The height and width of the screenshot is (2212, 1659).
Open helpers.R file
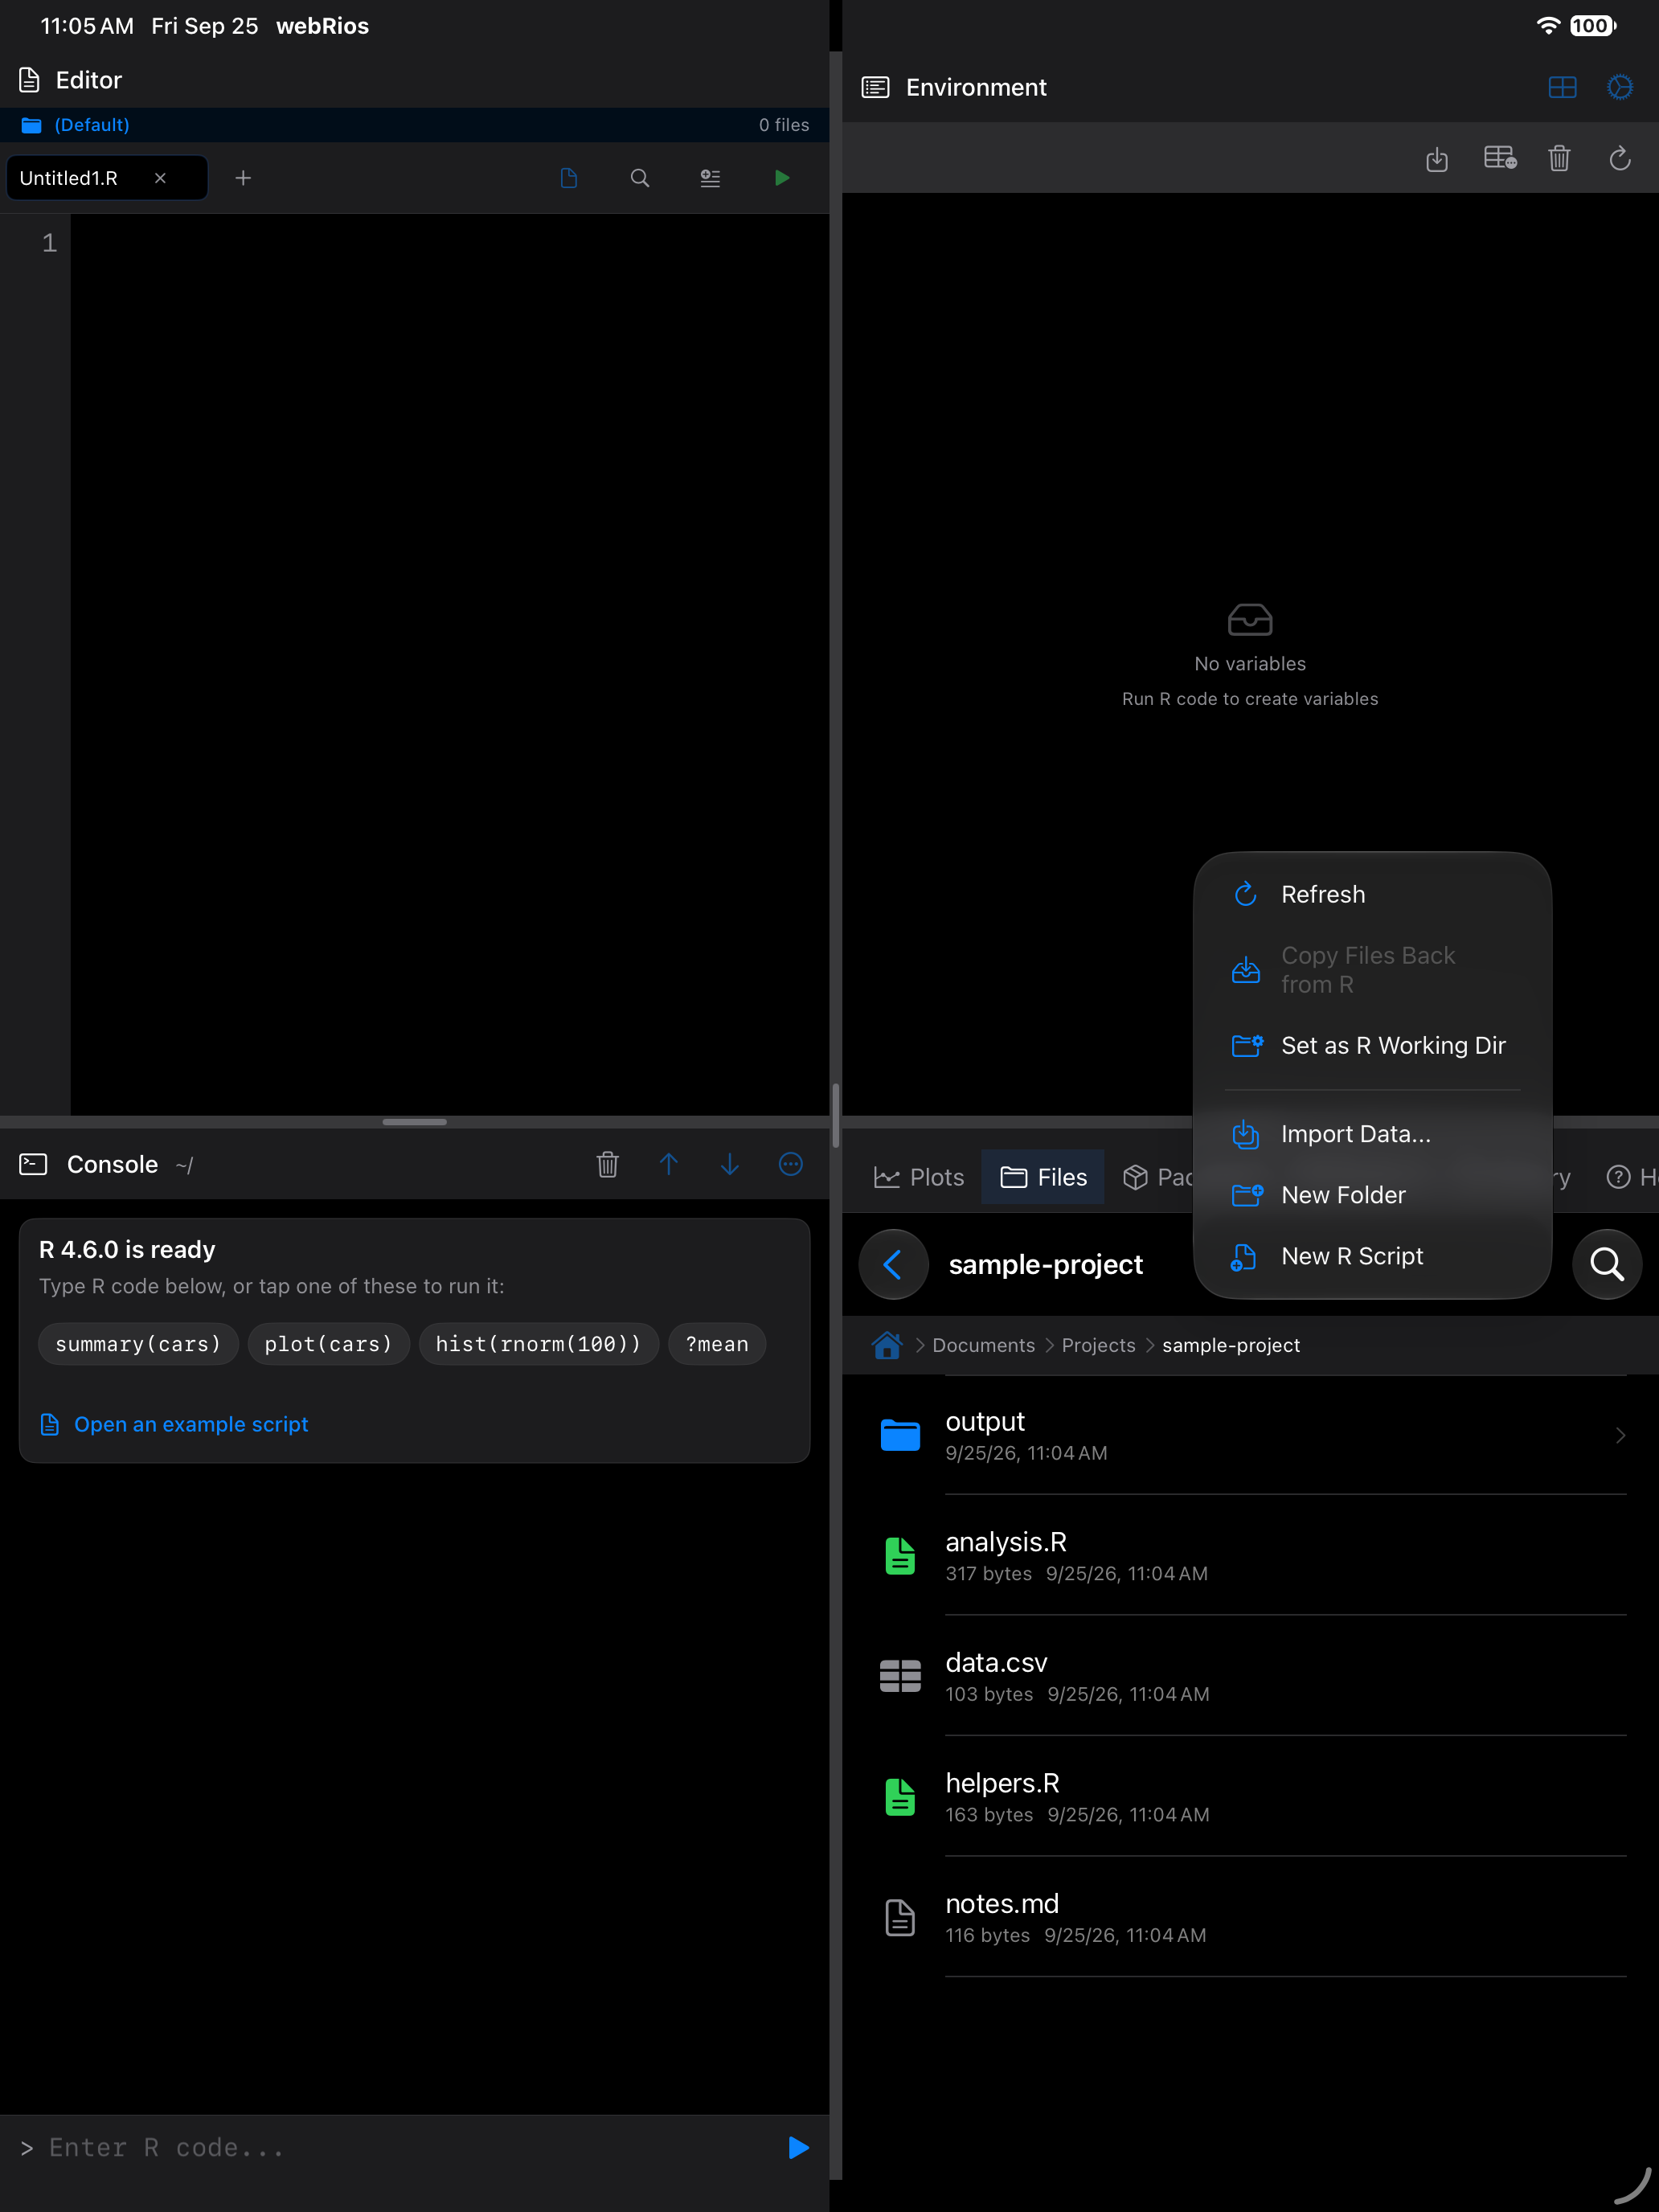tap(1250, 1797)
